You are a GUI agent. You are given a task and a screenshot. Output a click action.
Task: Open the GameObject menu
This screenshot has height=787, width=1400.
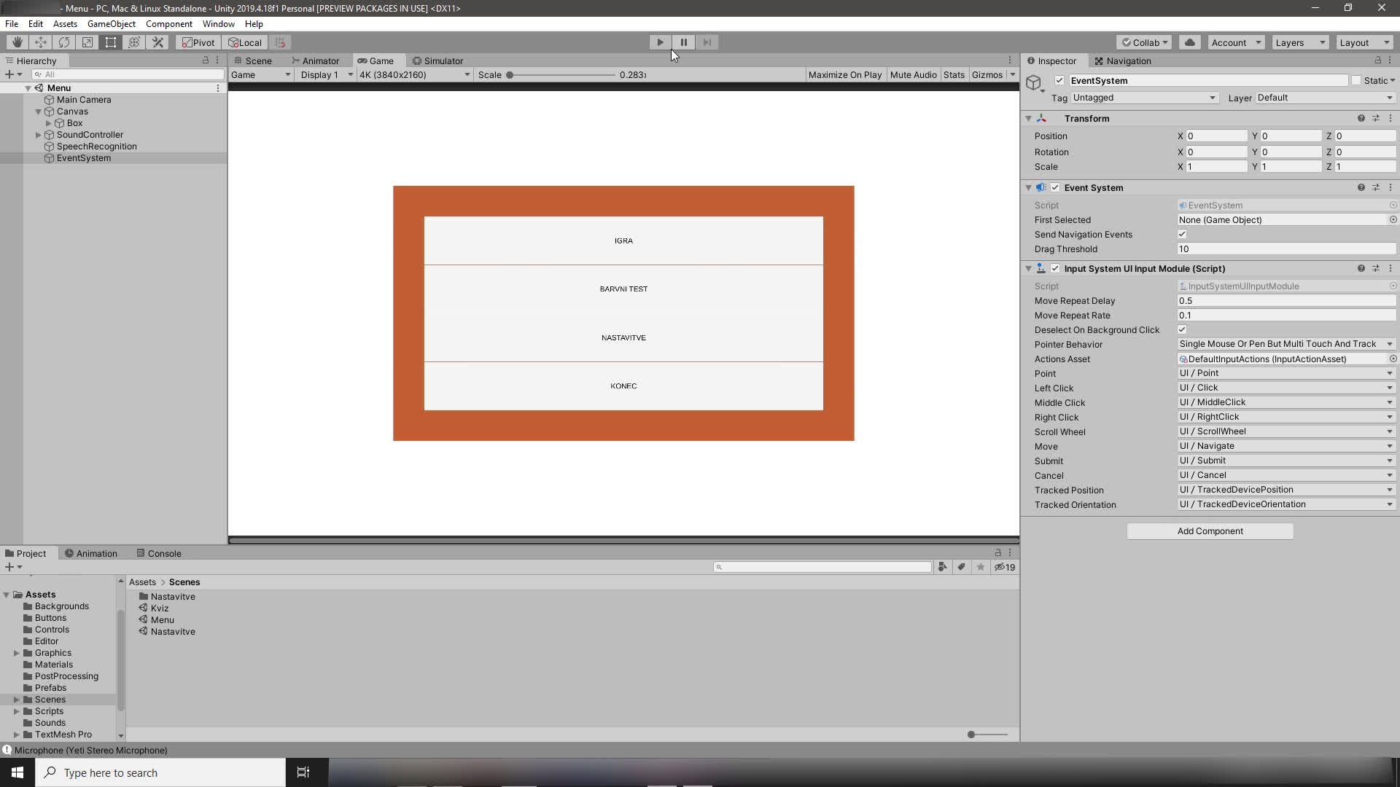click(x=111, y=24)
